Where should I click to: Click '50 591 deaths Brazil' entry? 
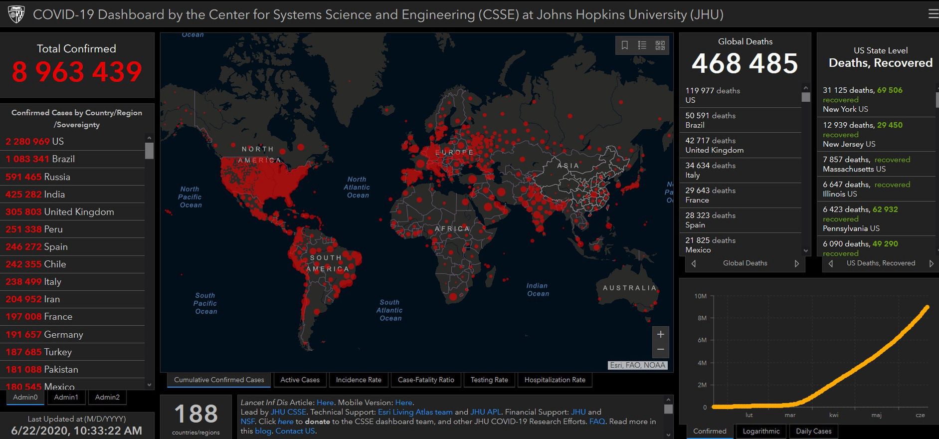pos(741,120)
